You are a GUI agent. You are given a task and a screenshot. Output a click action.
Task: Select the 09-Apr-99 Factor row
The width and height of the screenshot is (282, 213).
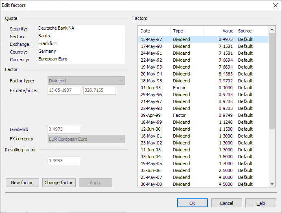[203, 115]
